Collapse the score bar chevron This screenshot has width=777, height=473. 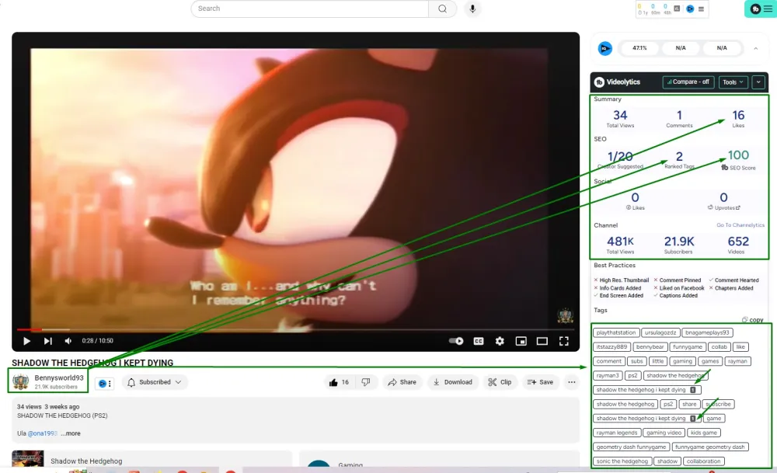(755, 48)
